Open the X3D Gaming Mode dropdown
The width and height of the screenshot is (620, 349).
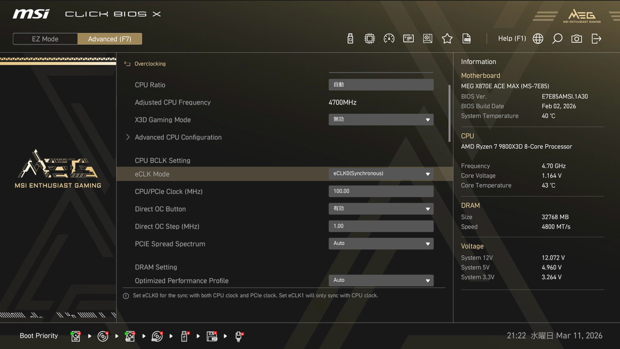click(381, 119)
